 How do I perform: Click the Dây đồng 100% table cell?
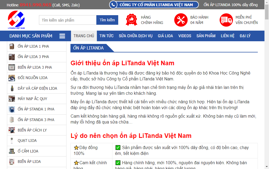(92, 151)
